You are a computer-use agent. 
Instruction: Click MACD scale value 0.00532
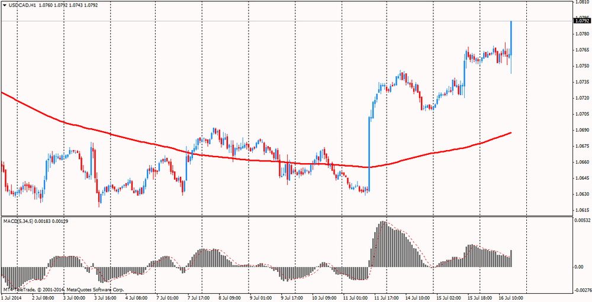tap(582, 221)
